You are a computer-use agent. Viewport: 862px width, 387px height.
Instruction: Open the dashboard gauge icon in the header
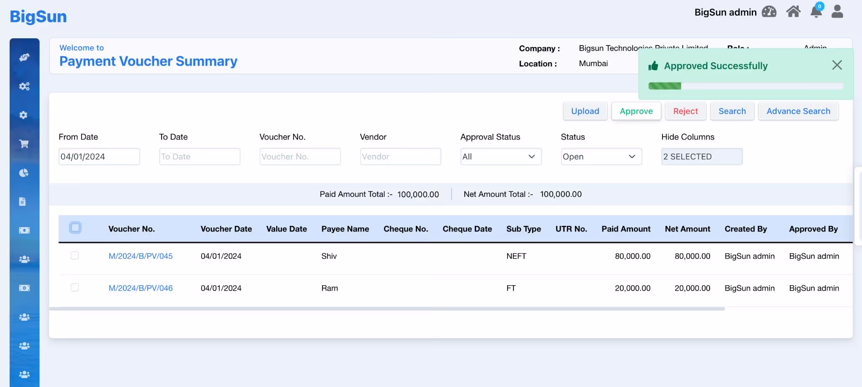(x=769, y=12)
